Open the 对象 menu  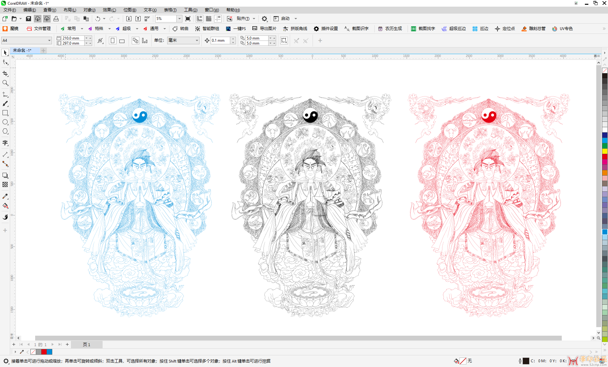coord(90,10)
